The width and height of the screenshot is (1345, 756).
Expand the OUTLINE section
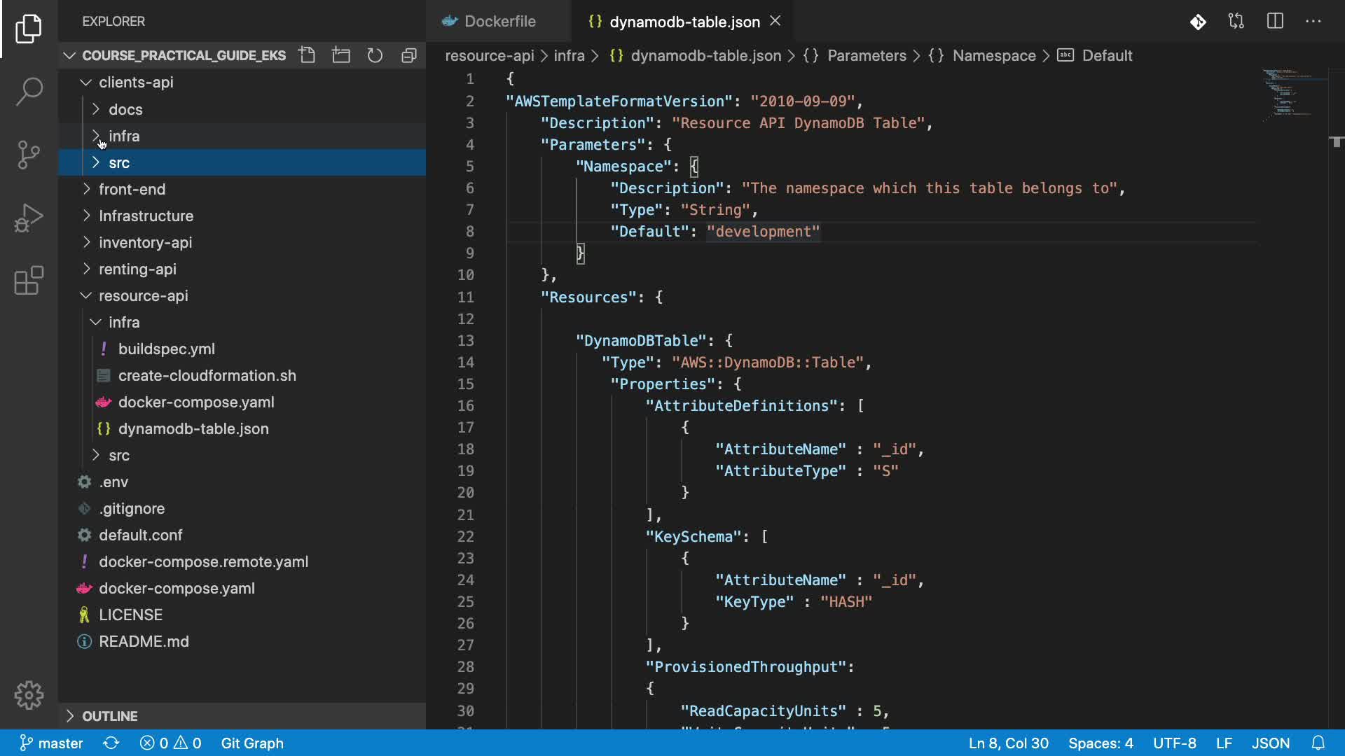coord(110,716)
